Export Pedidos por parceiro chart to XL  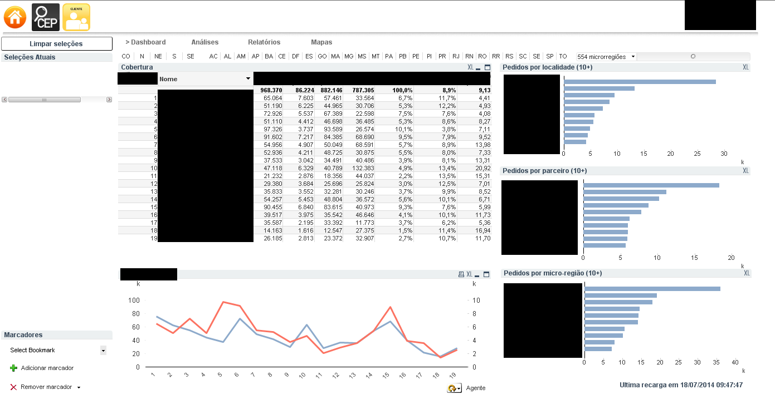click(746, 171)
